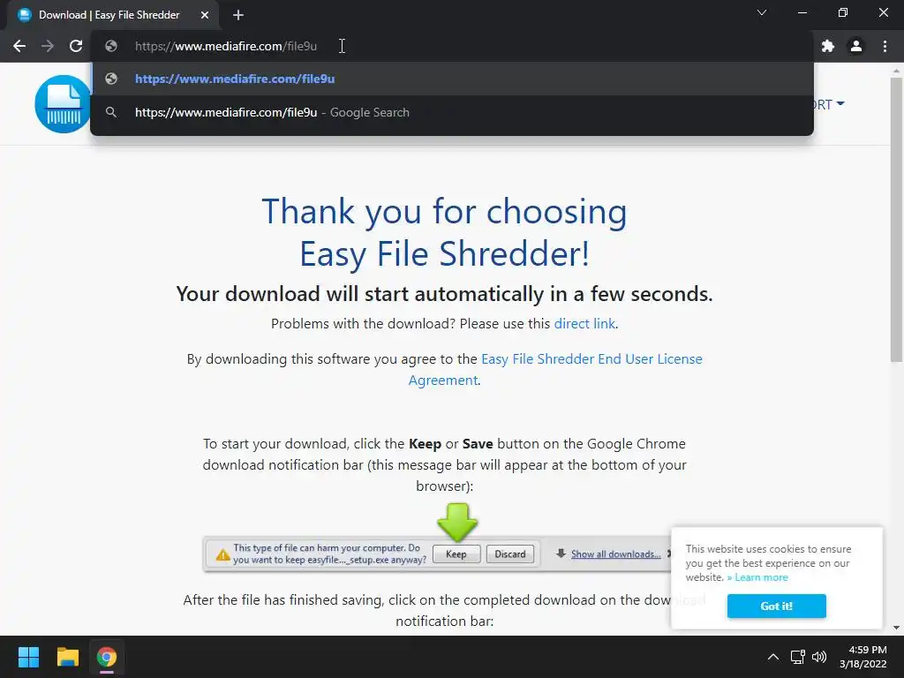This screenshot has height=678, width=904.
Task: Open the volume control icon
Action: coord(818,657)
